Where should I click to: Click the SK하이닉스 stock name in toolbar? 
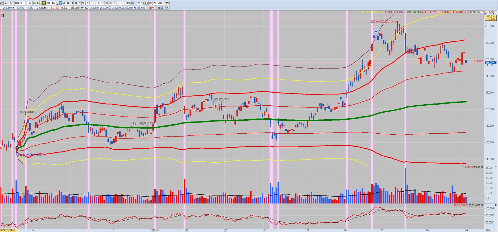(x=52, y=3)
